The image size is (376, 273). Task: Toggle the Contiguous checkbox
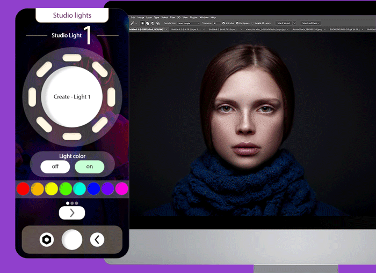238,24
